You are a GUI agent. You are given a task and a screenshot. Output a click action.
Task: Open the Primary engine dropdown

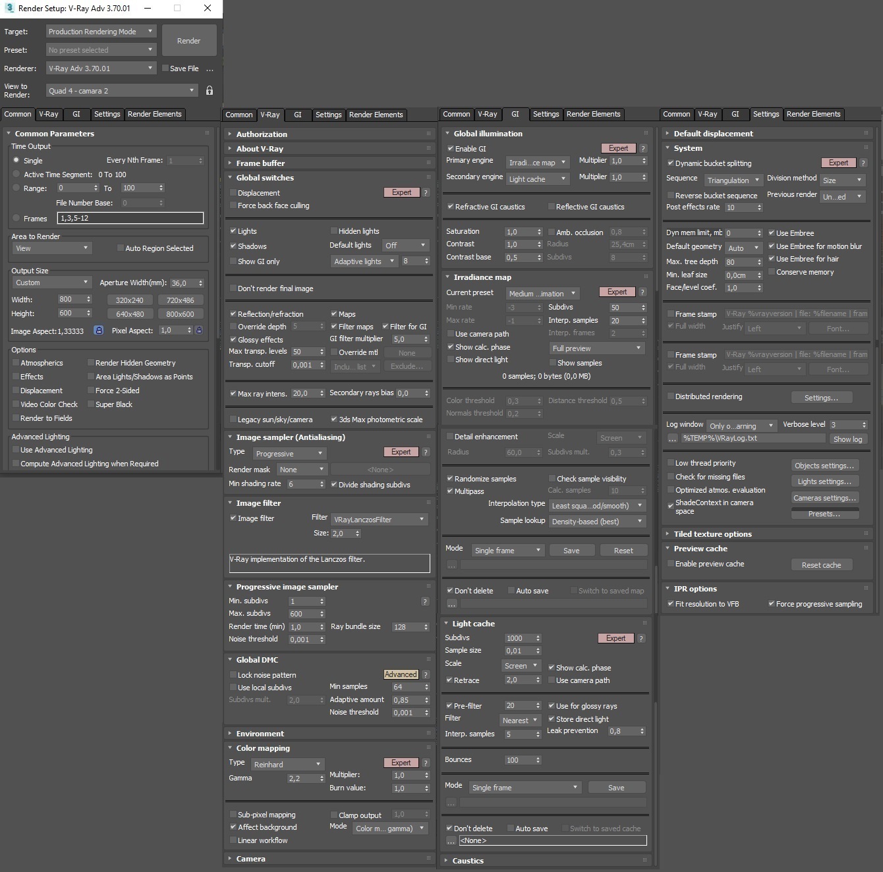coord(538,162)
